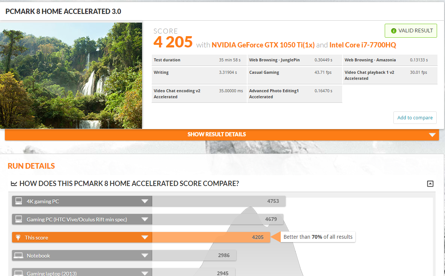This screenshot has height=276, width=445.
Task: Click the Video Chat encoding v2 Accelerated label
Action: 177,94
